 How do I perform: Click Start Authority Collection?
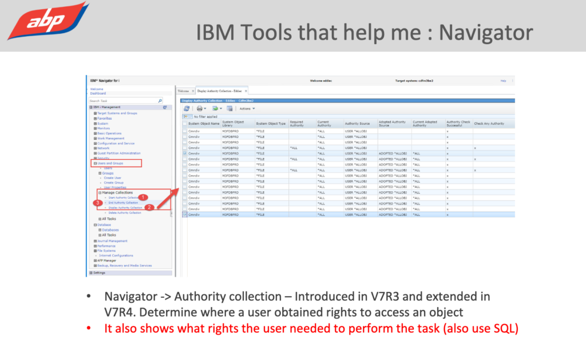coord(124,198)
